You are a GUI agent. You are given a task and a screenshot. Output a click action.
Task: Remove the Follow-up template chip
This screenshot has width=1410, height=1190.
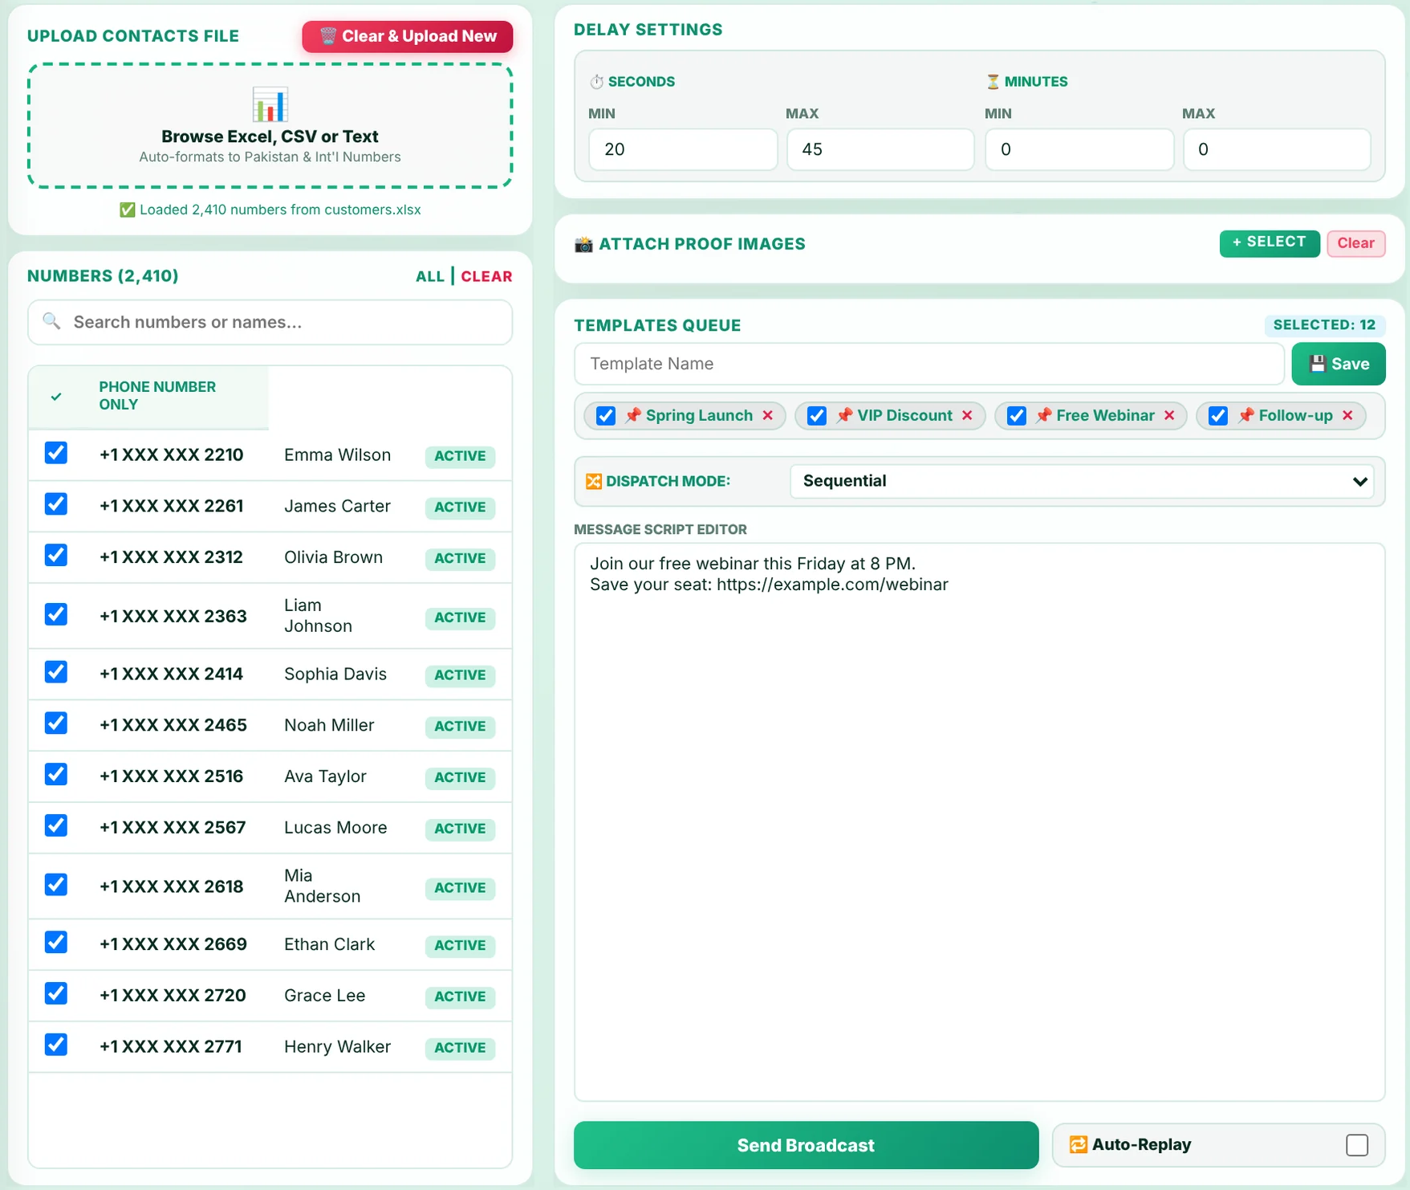1347,415
